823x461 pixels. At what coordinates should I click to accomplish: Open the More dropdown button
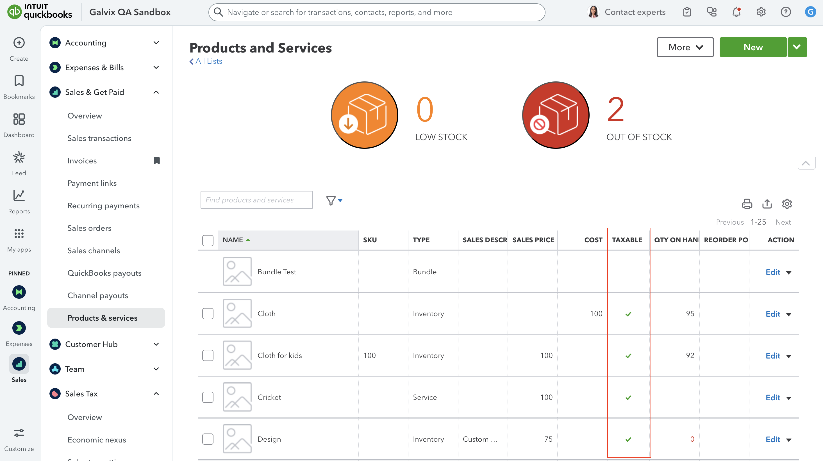(685, 47)
